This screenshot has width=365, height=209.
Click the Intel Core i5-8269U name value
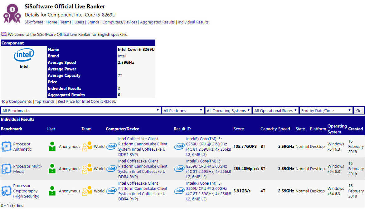click(136, 50)
